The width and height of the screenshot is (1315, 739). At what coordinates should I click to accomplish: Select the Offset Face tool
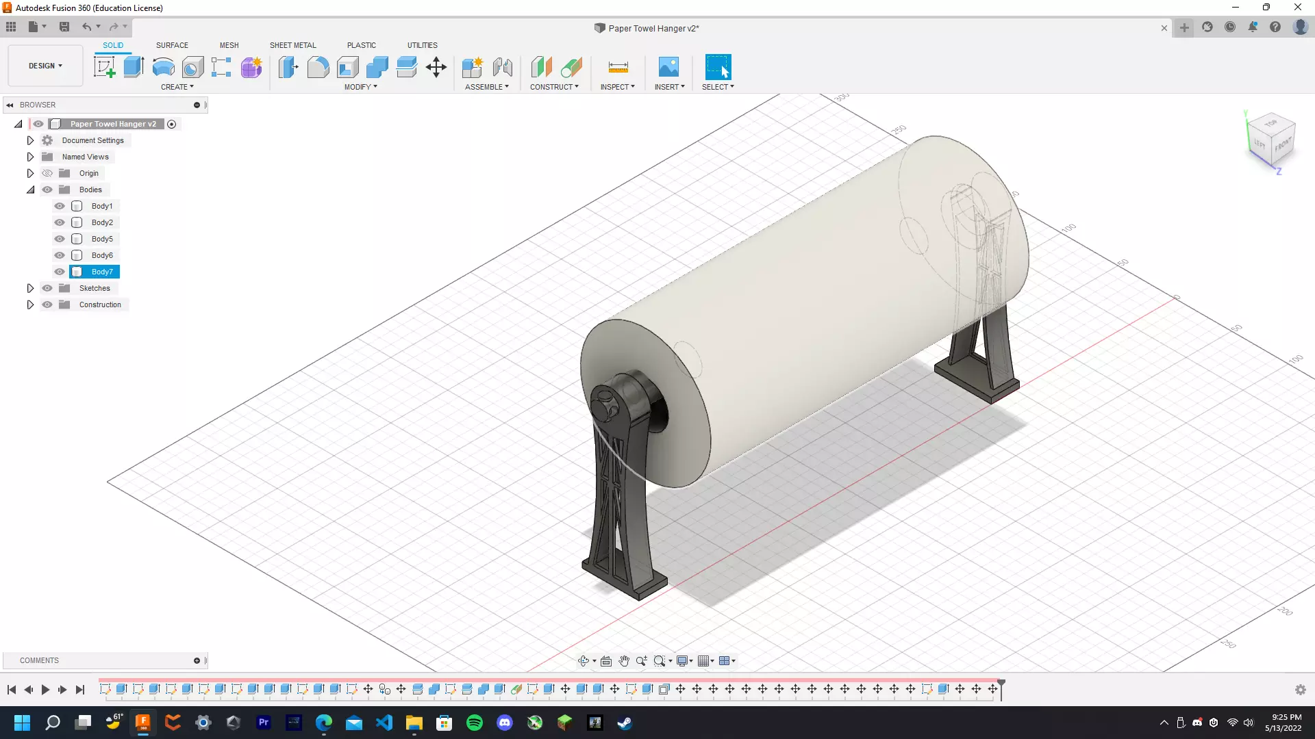(406, 67)
